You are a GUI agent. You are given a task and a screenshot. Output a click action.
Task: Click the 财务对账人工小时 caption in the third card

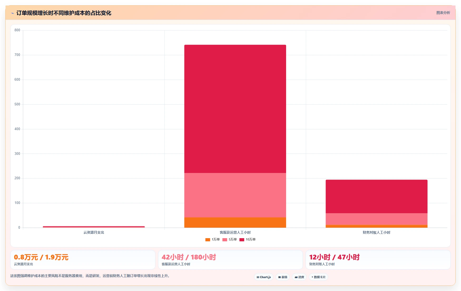coord(322,264)
